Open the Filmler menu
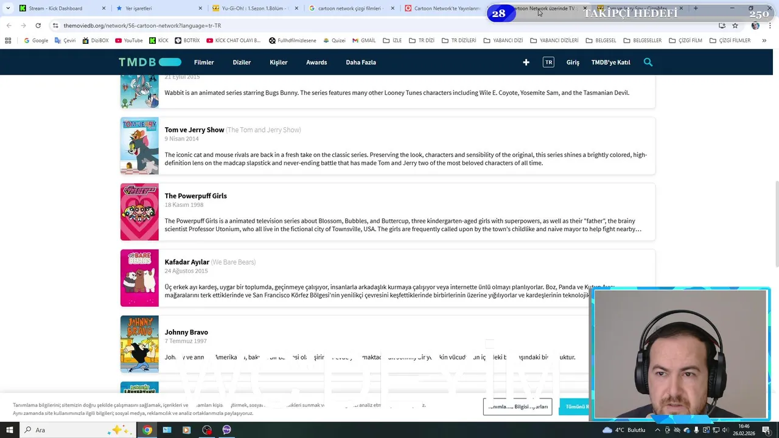 click(204, 62)
